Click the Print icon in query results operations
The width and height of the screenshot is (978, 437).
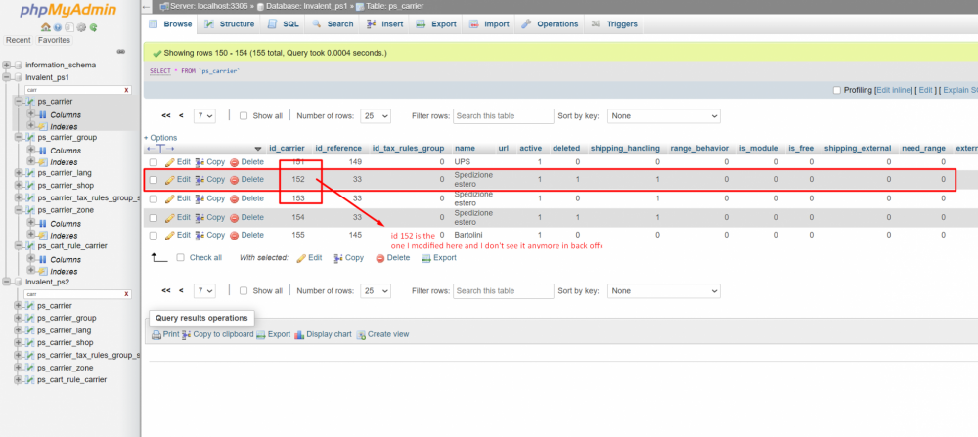pos(156,334)
